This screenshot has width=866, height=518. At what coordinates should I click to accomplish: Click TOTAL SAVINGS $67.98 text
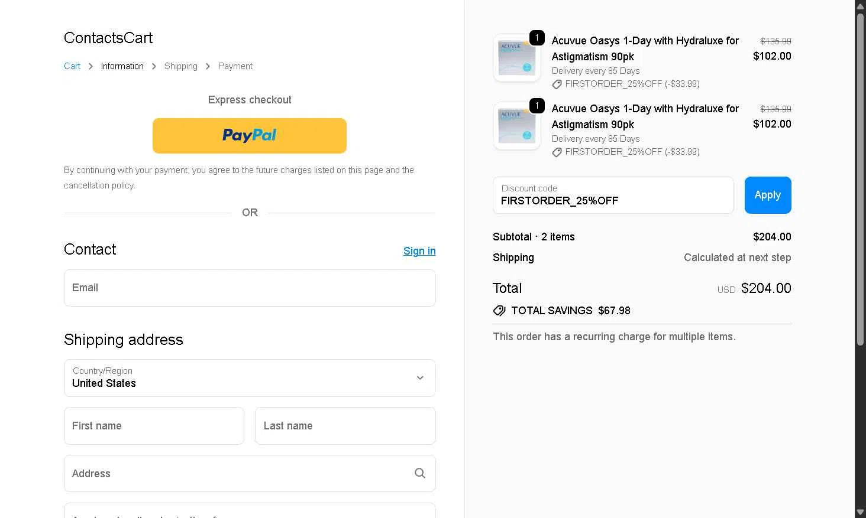[x=571, y=311]
